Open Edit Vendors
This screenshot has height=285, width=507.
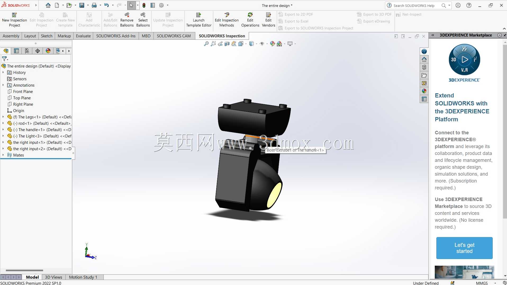click(x=268, y=20)
